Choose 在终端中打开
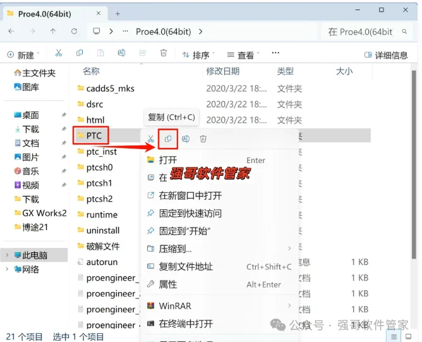Screen dimensions: 422x342 [x=220, y=324]
